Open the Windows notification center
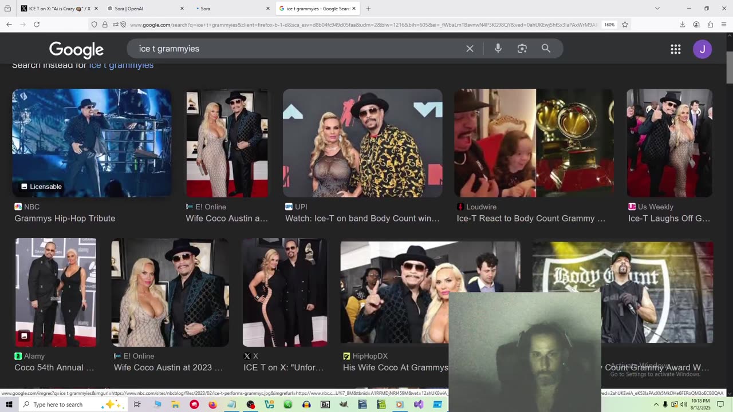 click(x=720, y=405)
